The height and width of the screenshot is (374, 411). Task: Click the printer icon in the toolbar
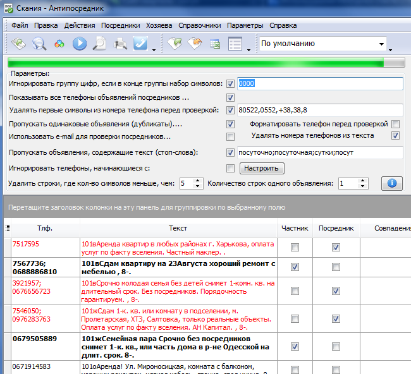120,44
